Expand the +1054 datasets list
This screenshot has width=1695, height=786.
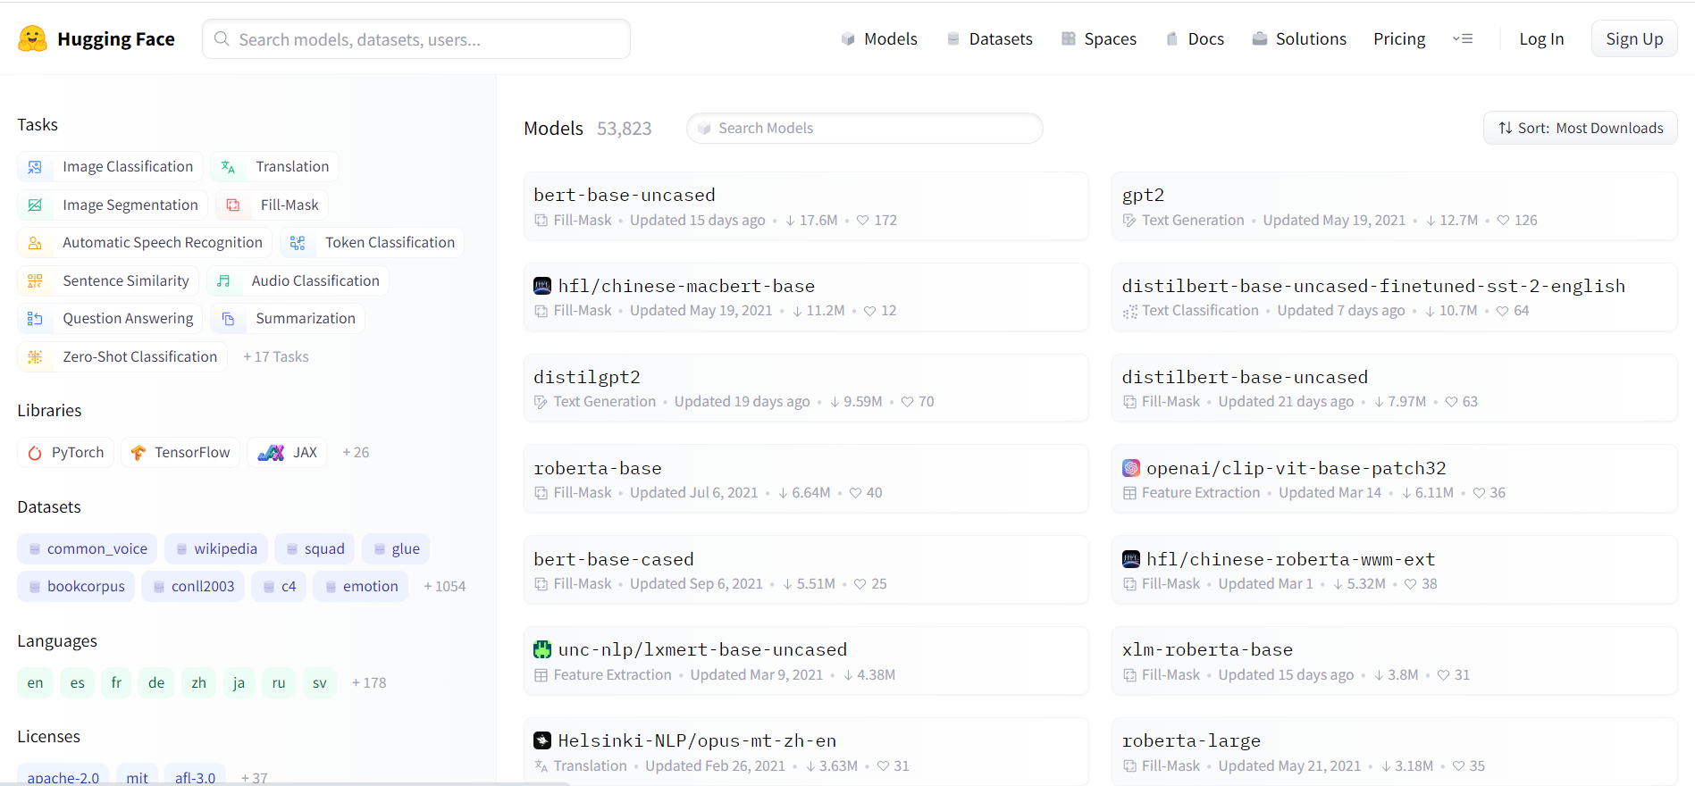[445, 587]
